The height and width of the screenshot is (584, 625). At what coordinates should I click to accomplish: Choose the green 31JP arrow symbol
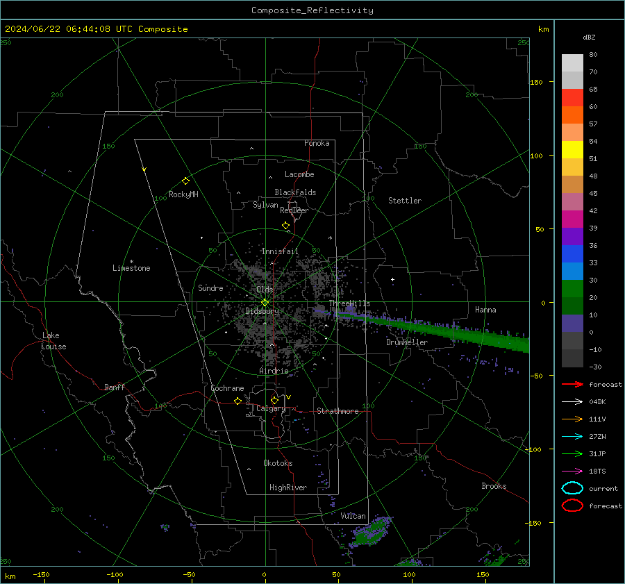[572, 453]
